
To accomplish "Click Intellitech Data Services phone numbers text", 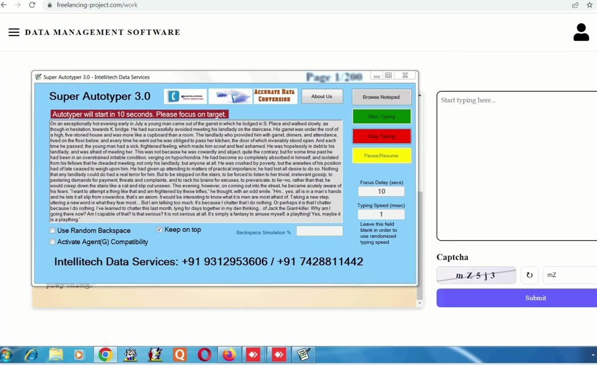I will coord(209,262).
